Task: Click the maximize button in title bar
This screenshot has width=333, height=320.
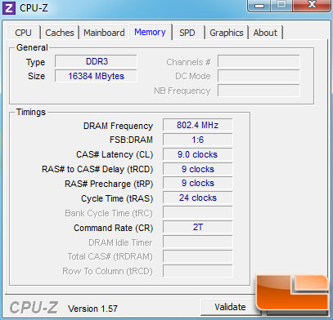Action: tap(281, 6)
